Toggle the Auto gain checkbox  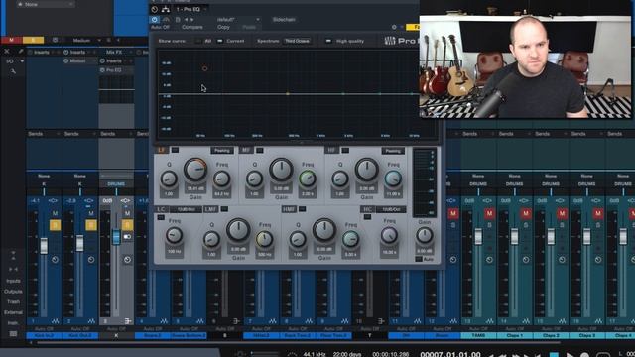click(x=419, y=259)
